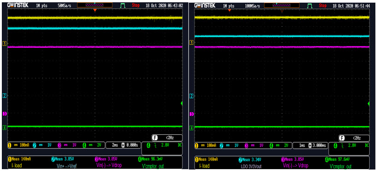Click the trigger waveform icon on left scope
Image resolution: width=377 pixels, height=171 pixels.
click(x=123, y=5)
